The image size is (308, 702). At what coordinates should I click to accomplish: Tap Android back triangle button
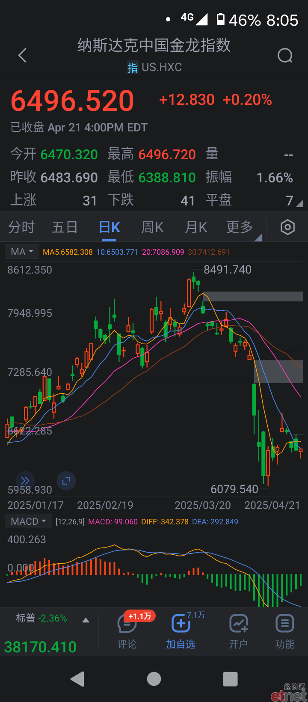click(x=77, y=679)
